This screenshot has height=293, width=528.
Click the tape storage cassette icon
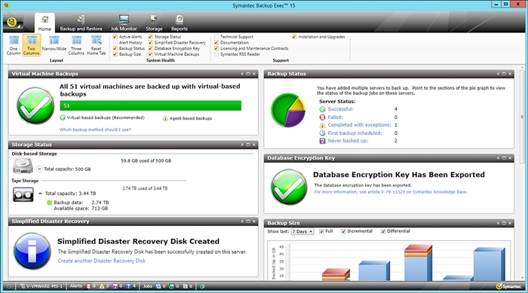23,194
